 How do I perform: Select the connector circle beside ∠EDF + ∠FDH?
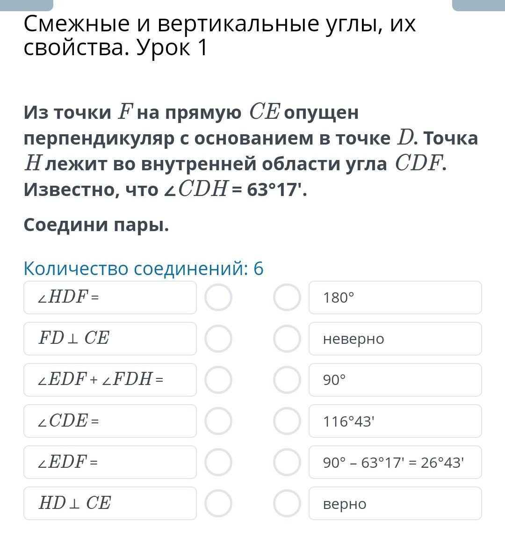tap(218, 380)
